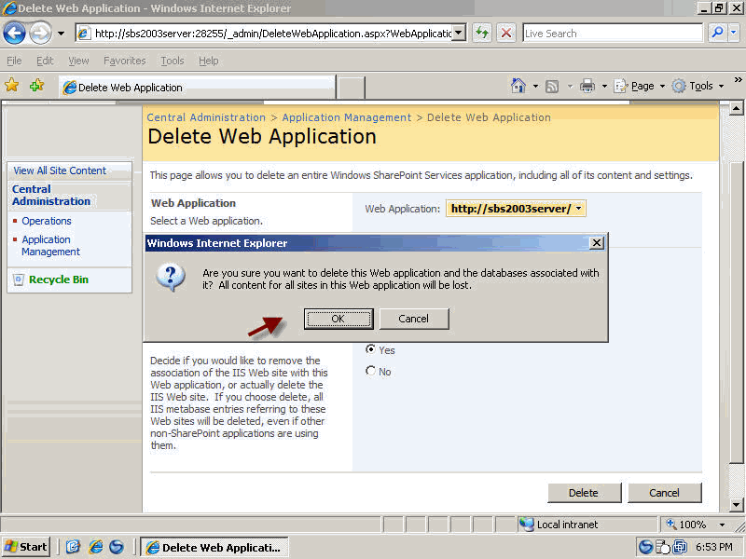
Task: Open the recent pages dropdown arrow
Action: [61, 34]
